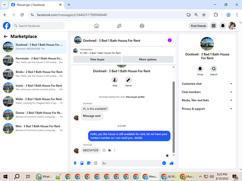Go back using Marketplace arrow
Viewport: 242px width, 181px height.
tap(6, 37)
